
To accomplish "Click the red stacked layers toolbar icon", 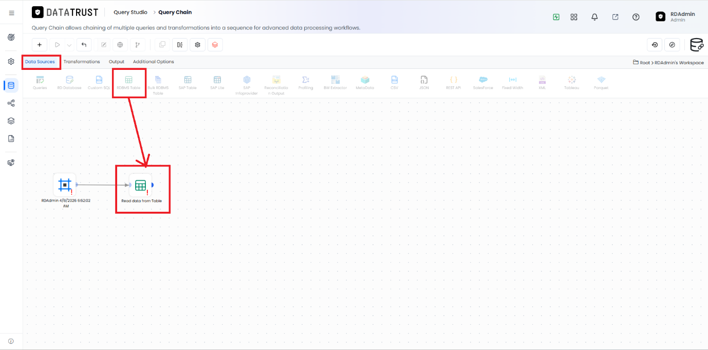I will click(215, 45).
